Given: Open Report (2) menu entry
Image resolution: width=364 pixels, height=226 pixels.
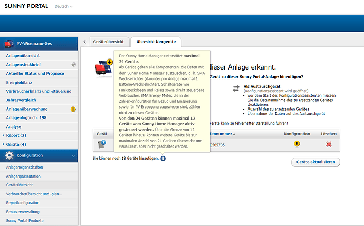Looking at the screenshot, I should [x=16, y=135].
